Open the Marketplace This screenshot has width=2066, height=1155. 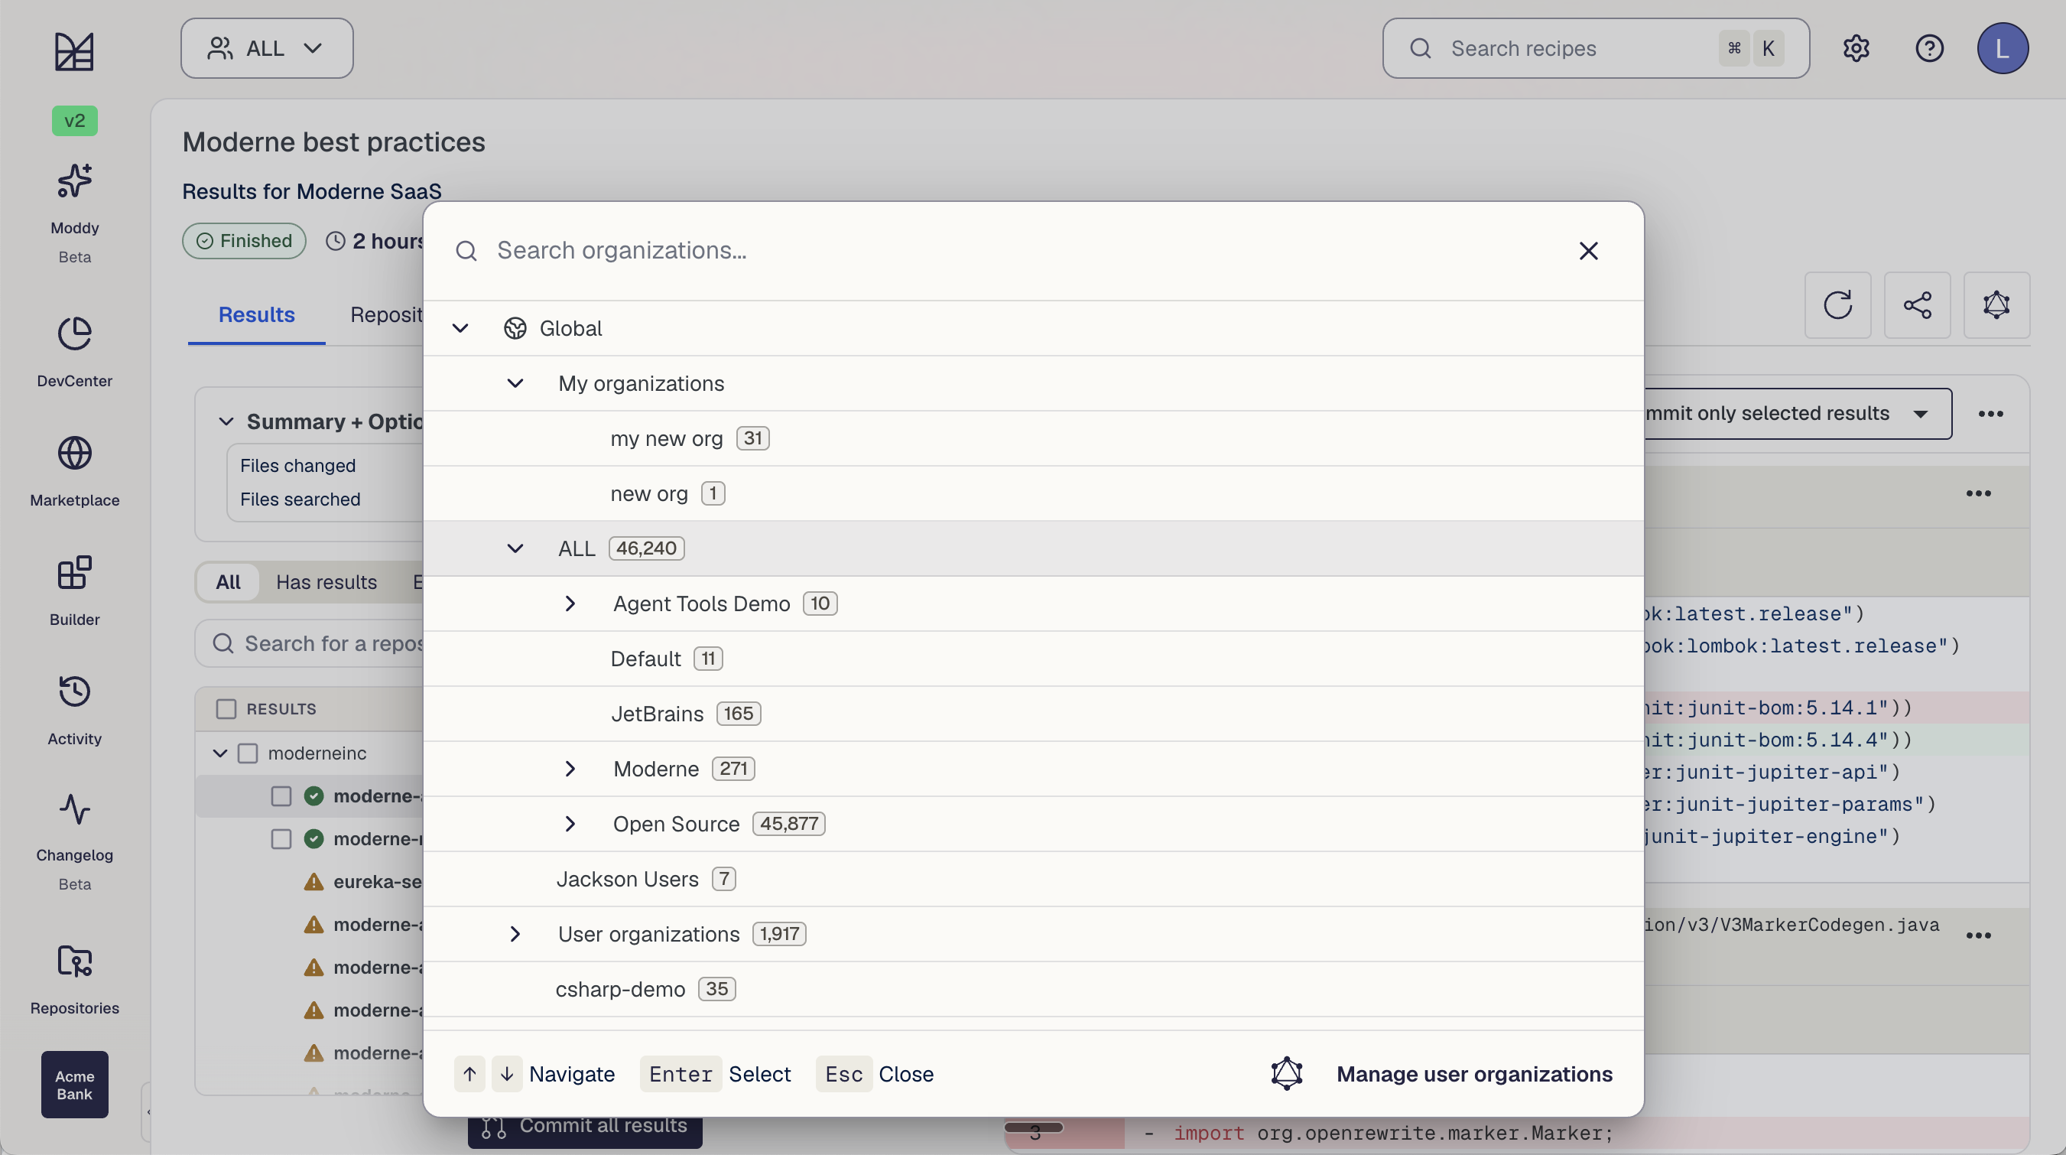75,471
